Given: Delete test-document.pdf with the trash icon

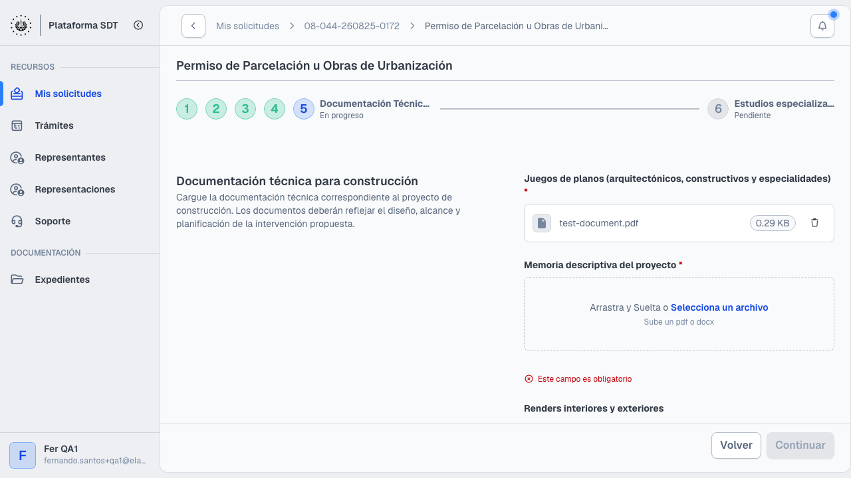Looking at the screenshot, I should [x=814, y=223].
